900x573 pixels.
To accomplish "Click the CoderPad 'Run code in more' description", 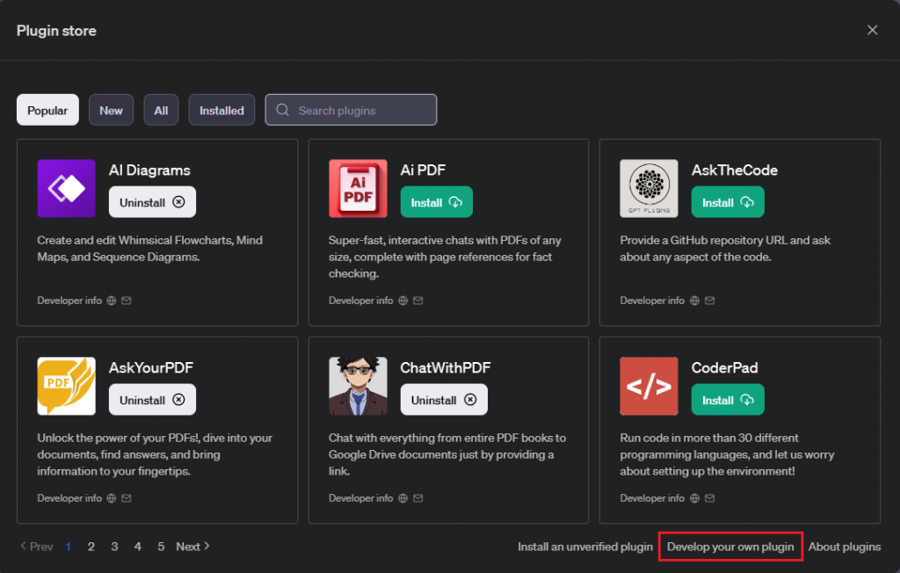I will tap(727, 454).
